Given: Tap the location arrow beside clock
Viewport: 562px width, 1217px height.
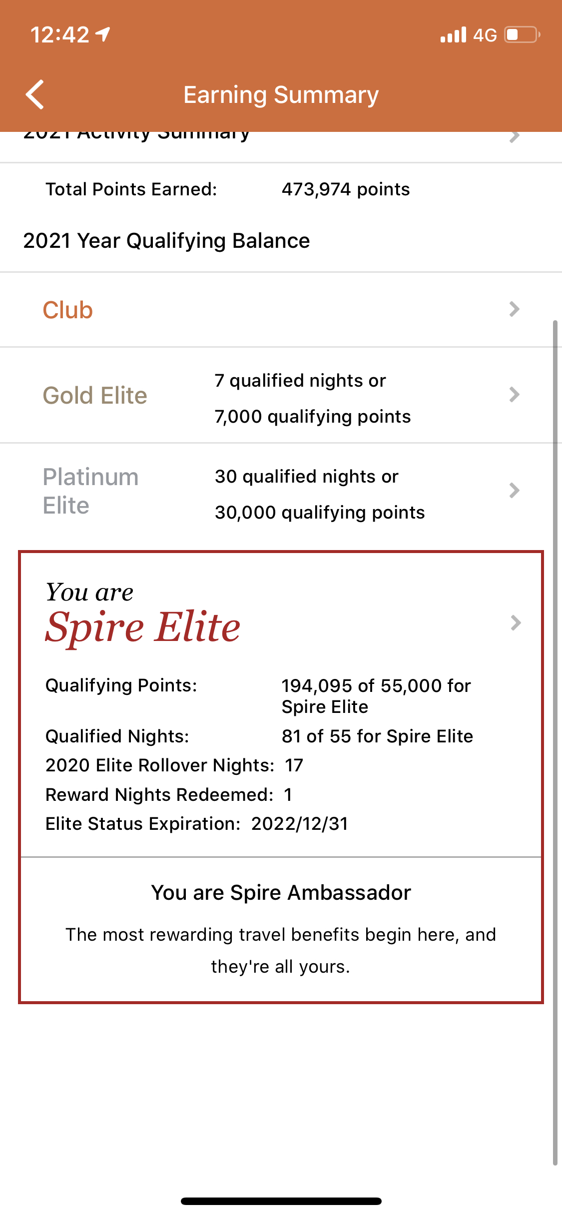Looking at the screenshot, I should (103, 34).
